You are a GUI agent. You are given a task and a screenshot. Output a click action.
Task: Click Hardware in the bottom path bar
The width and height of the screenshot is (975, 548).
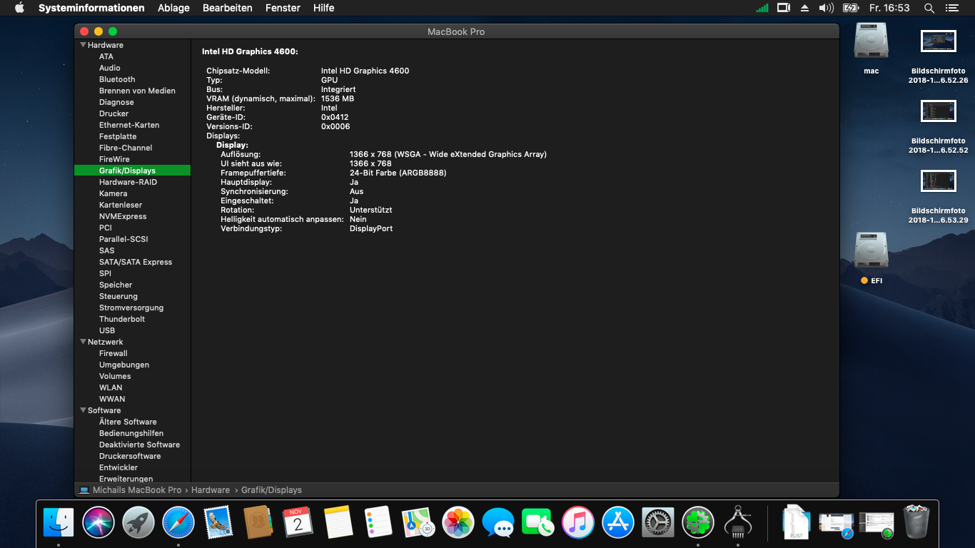[x=211, y=490]
